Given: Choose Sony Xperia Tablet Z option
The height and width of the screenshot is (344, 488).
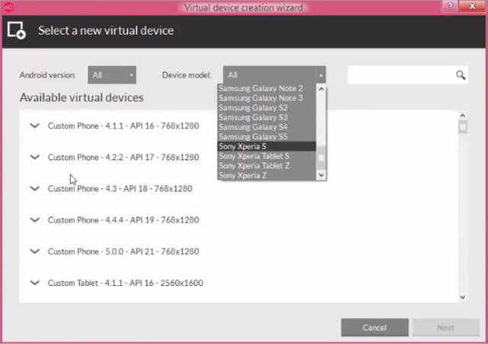Looking at the screenshot, I should click(x=267, y=166).
